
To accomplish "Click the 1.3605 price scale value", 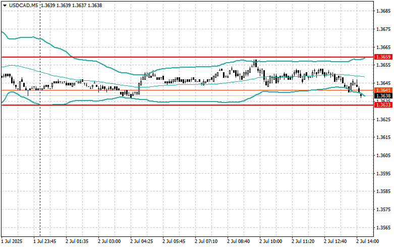I will [383, 156].
